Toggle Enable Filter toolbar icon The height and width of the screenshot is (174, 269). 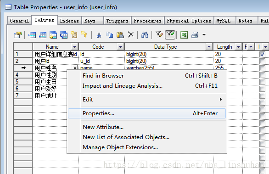(x=170, y=35)
